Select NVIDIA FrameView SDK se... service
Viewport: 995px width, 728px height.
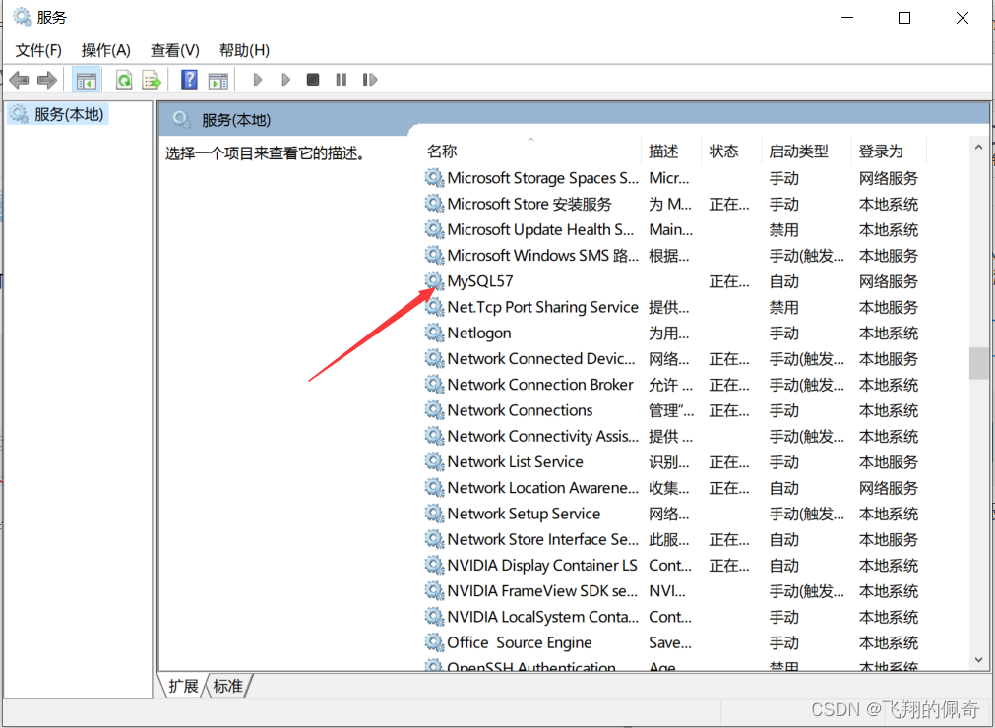pos(542,591)
